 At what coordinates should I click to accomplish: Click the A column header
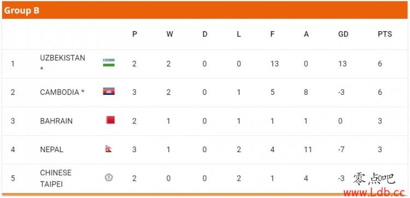tap(306, 34)
